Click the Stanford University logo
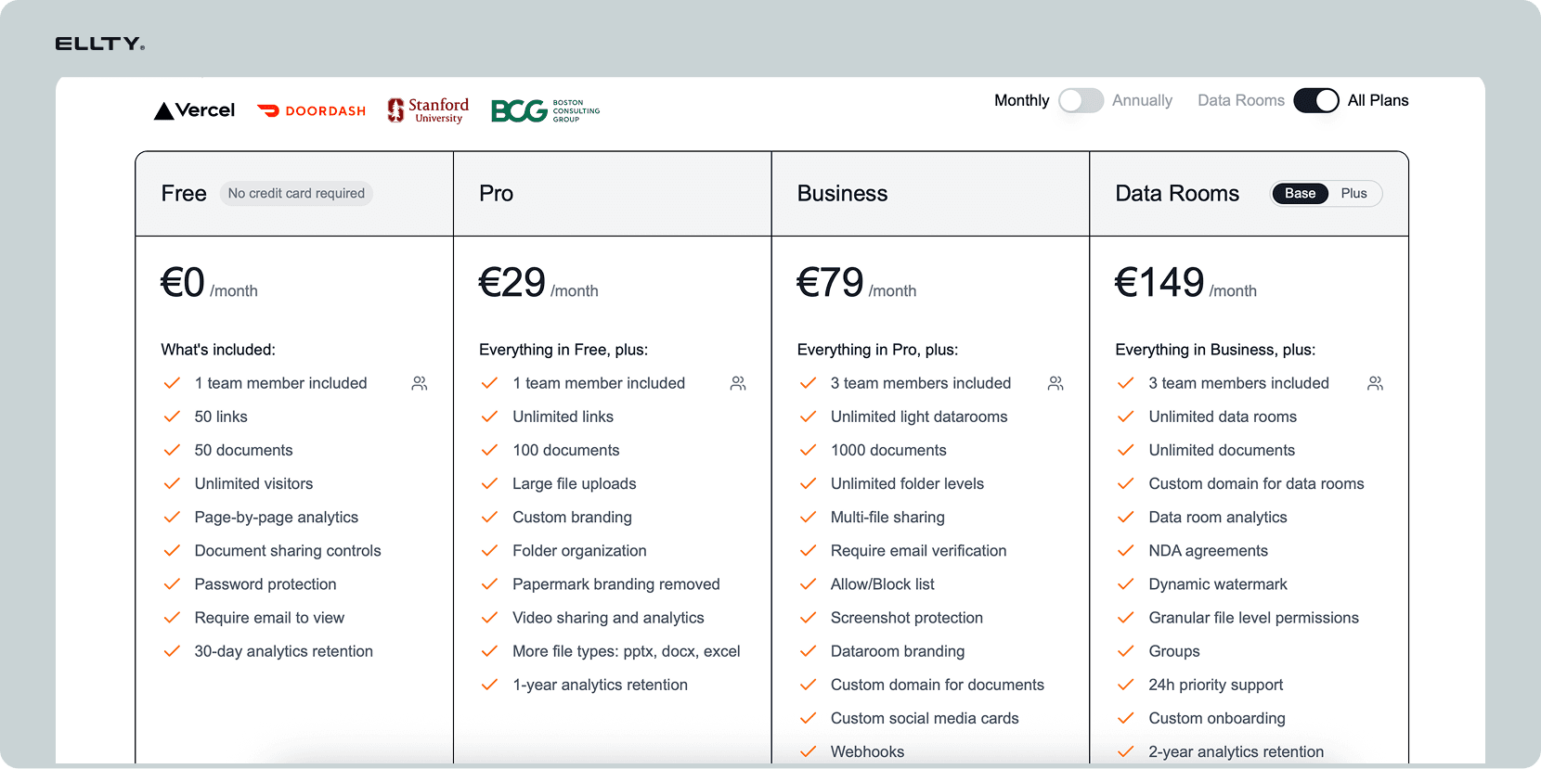 [x=428, y=110]
